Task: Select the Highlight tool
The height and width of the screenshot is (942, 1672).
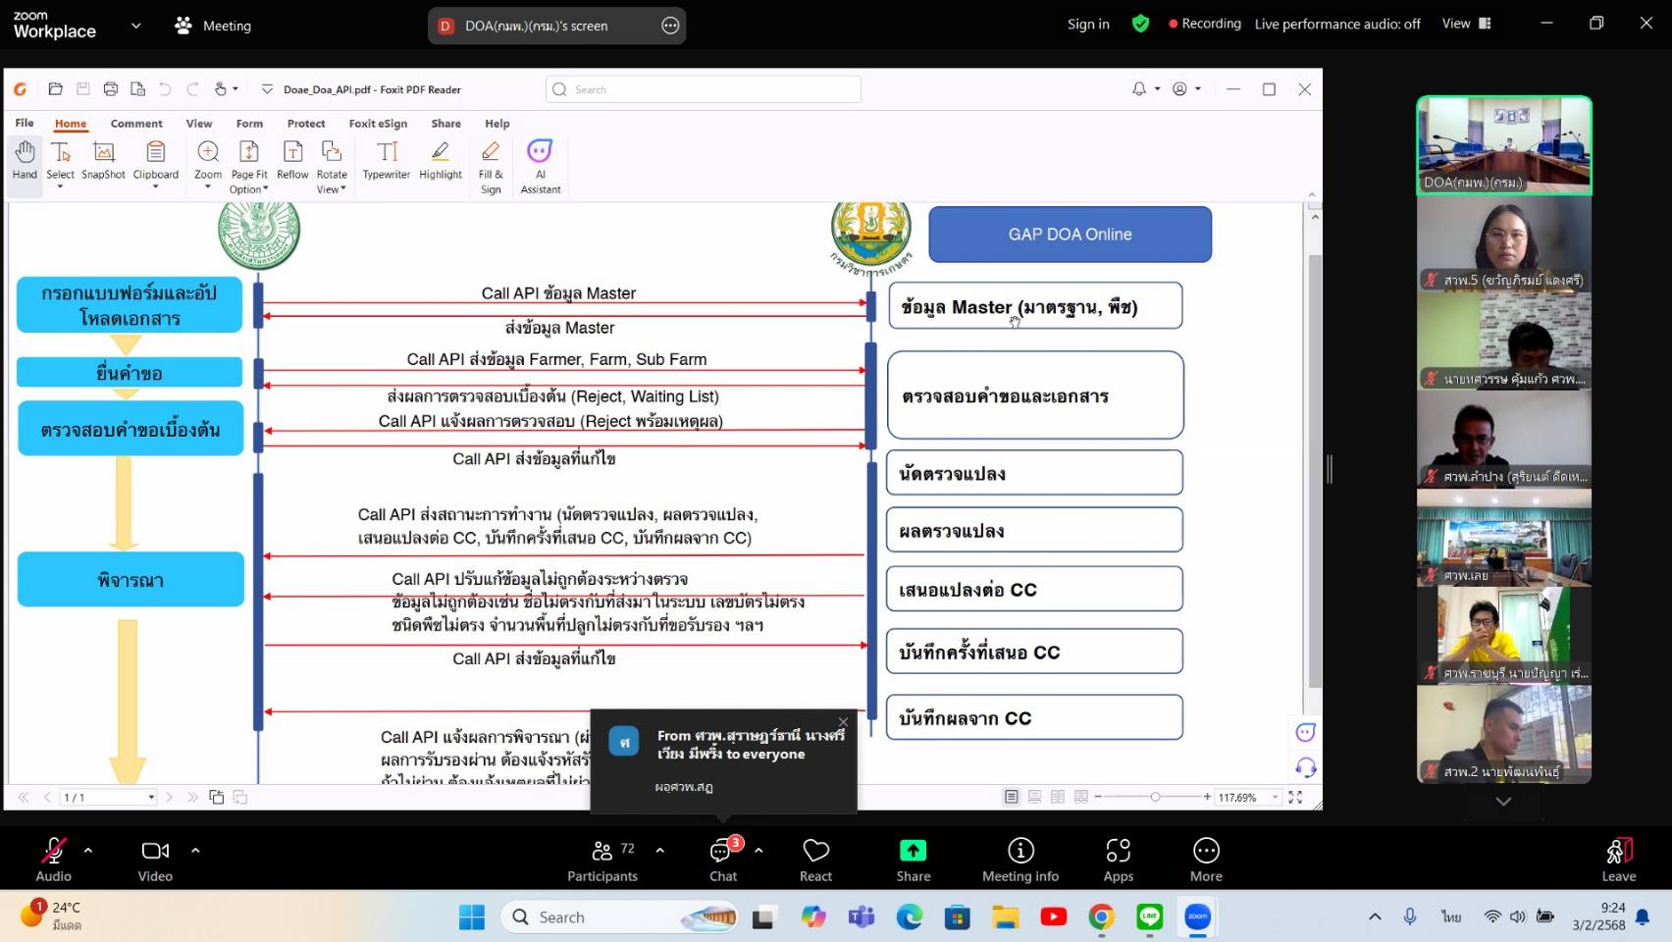Action: 441,160
